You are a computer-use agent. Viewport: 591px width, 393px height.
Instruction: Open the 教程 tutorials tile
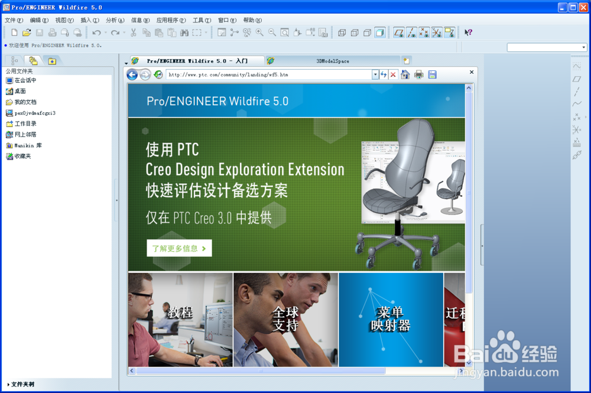(180, 320)
